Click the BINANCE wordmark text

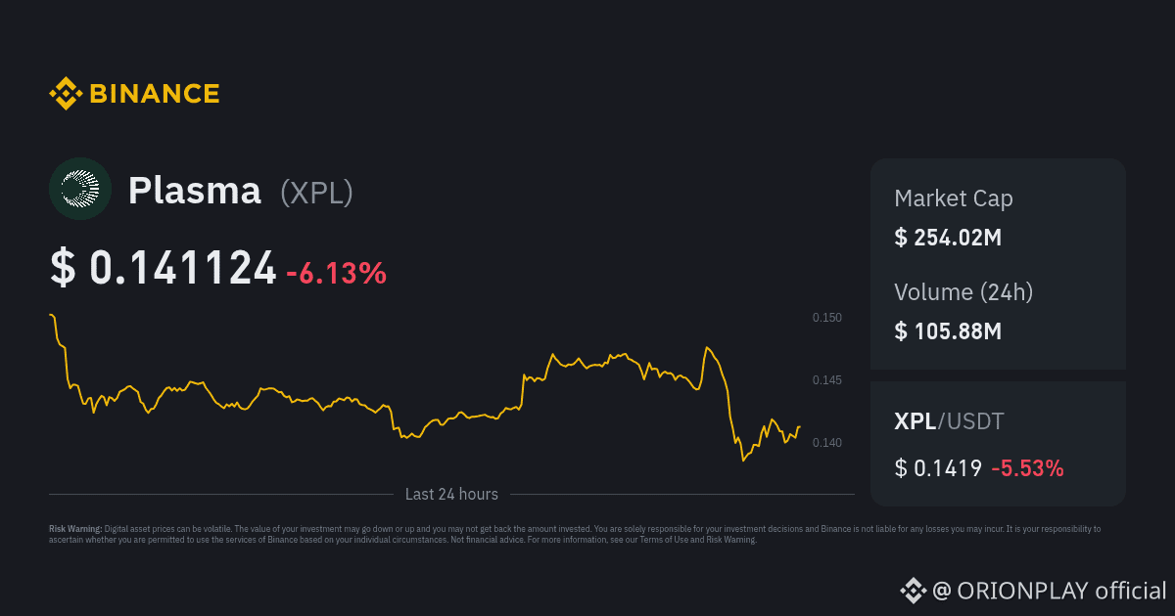[x=155, y=94]
